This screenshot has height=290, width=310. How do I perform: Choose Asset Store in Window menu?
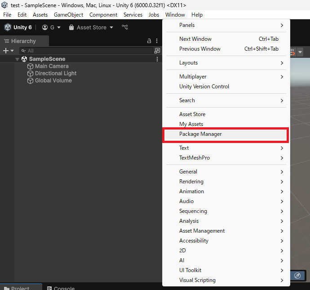pyautogui.click(x=226, y=114)
